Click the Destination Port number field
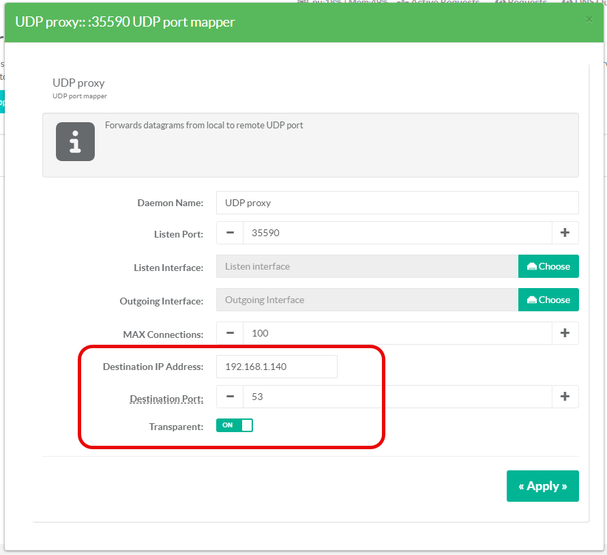The width and height of the screenshot is (607, 555). (397, 397)
